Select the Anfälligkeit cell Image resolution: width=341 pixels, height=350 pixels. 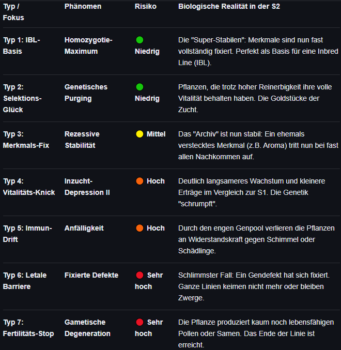84,228
